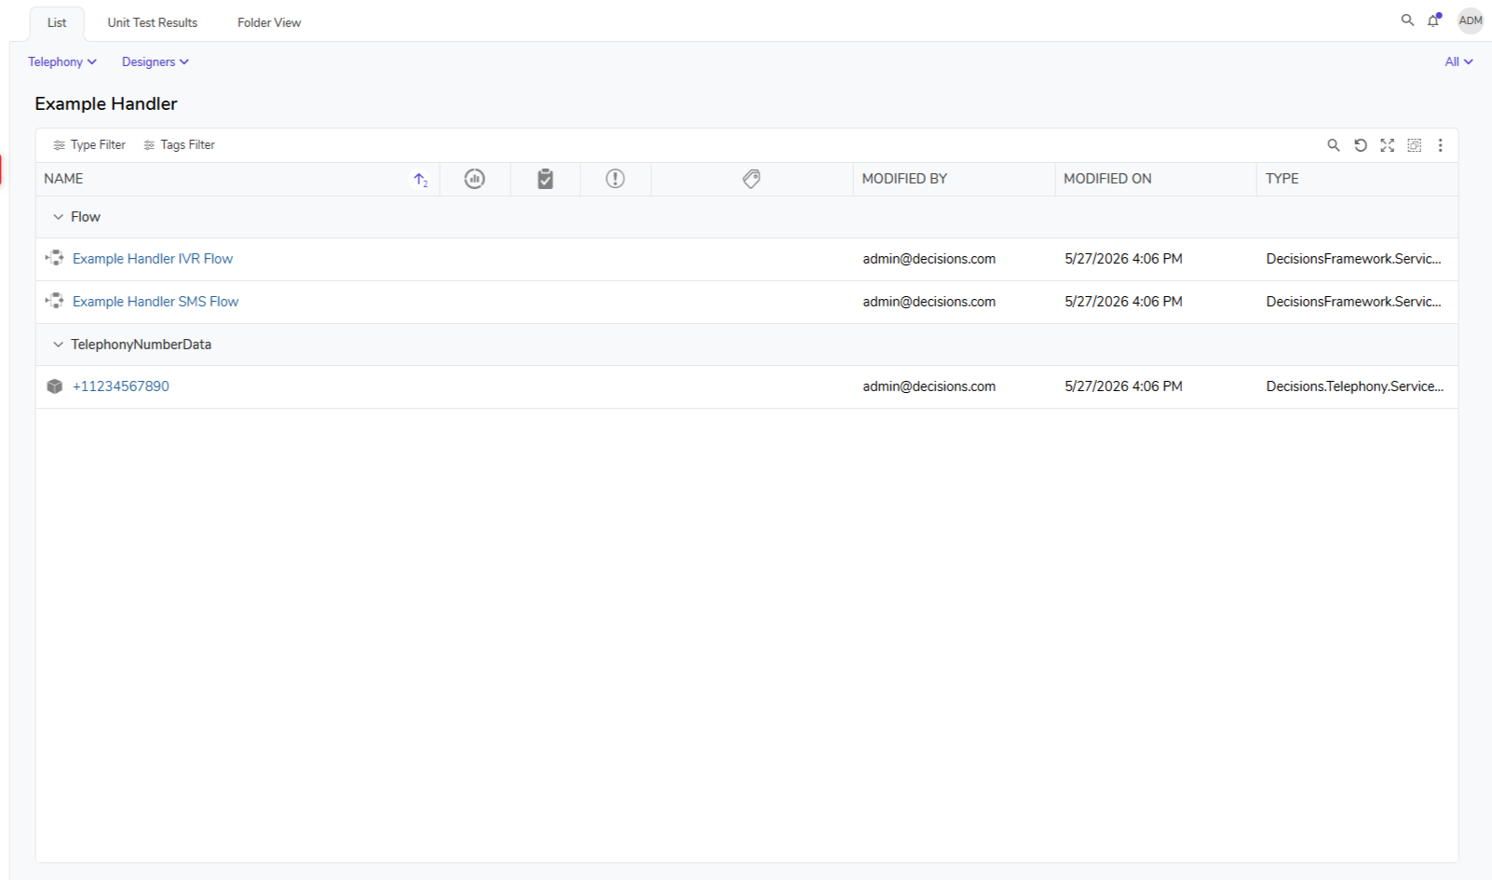Screen dimensions: 1492x880
Task: Open Example Handler SMS Flow link
Action: tap(156, 302)
